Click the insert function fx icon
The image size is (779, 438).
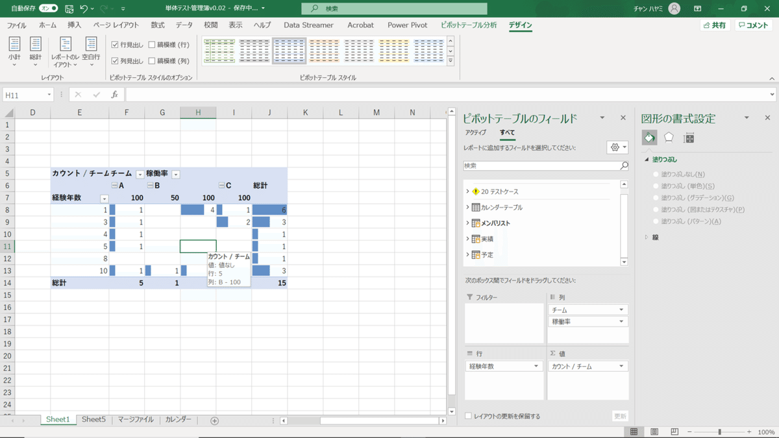click(x=114, y=95)
